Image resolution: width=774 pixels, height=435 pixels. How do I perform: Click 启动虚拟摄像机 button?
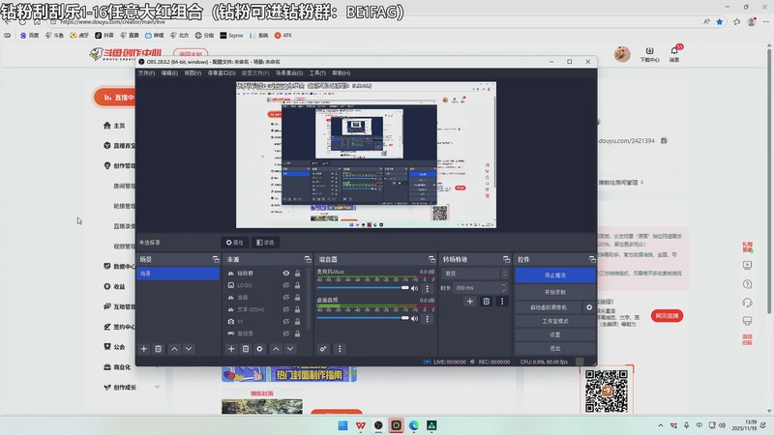(x=549, y=307)
